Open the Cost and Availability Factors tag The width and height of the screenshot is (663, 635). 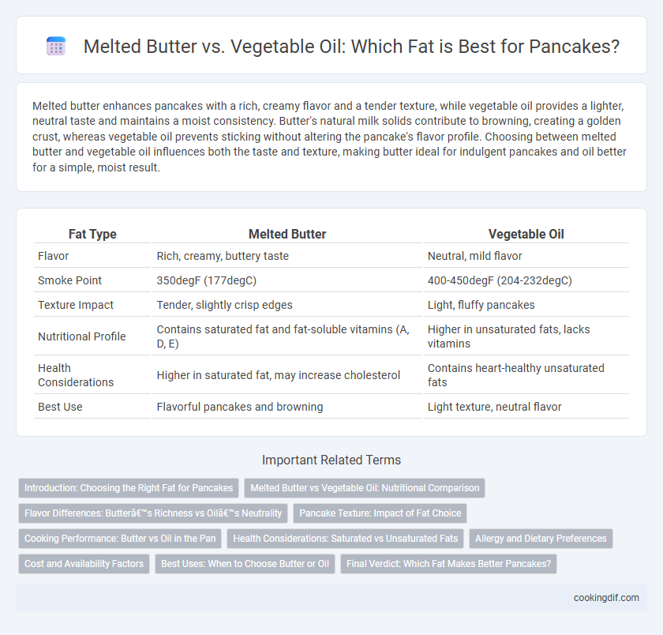point(84,564)
